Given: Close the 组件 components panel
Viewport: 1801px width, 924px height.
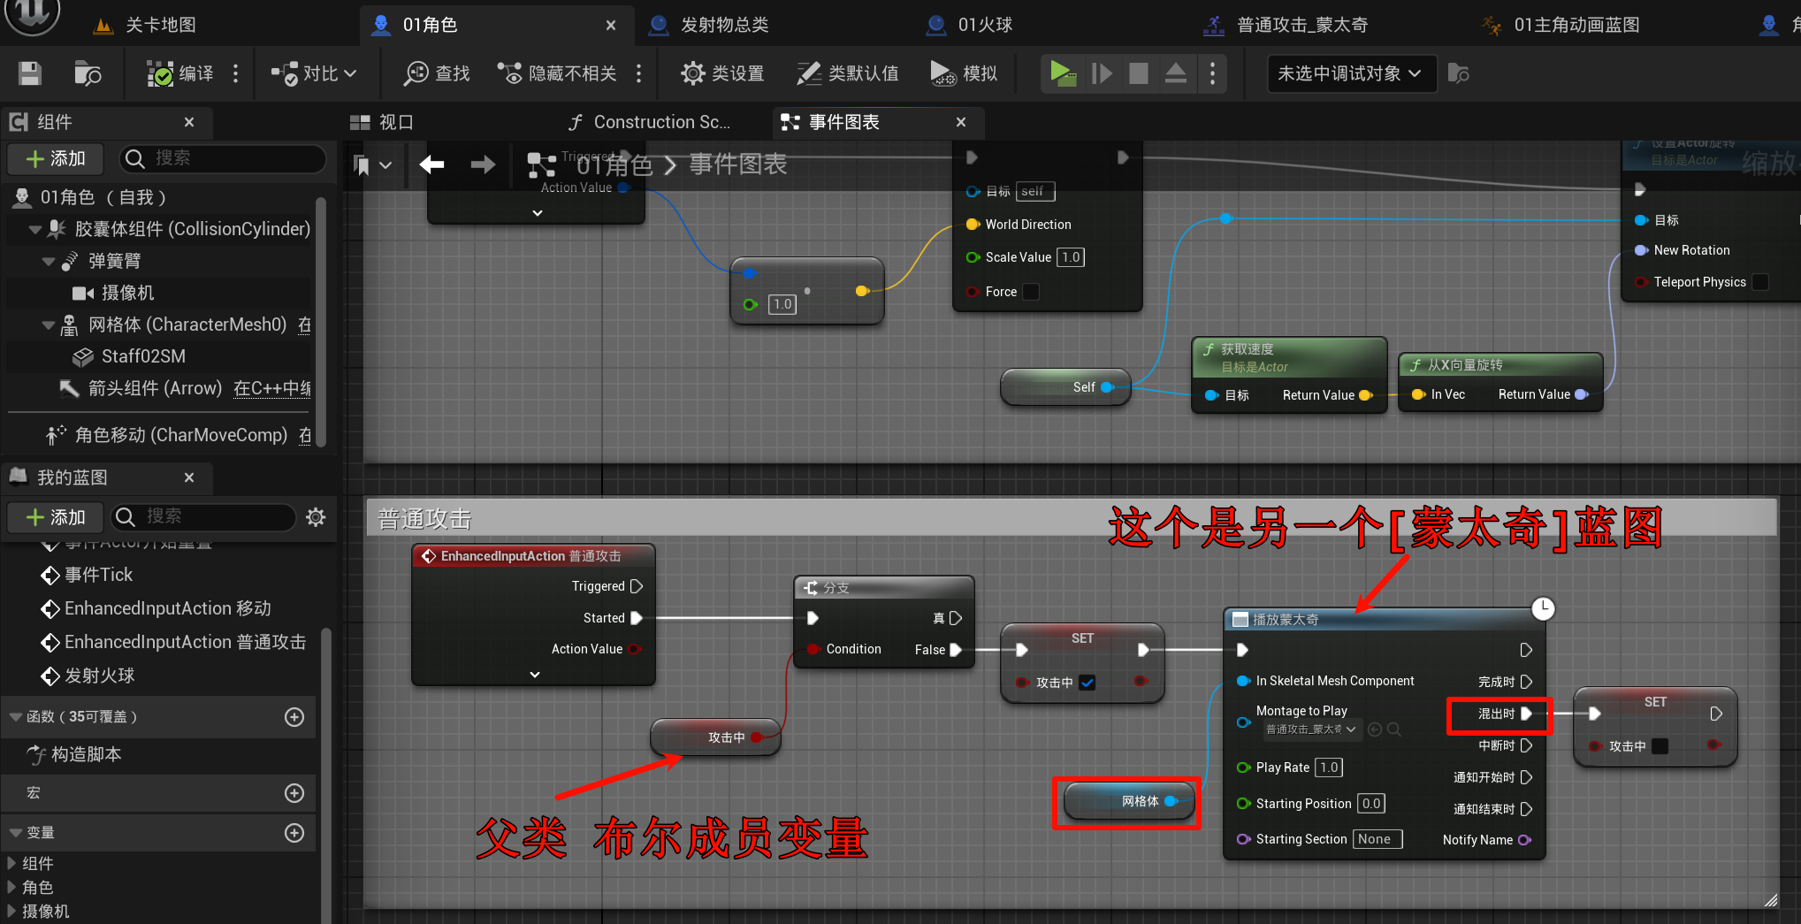Looking at the screenshot, I should pos(189,122).
